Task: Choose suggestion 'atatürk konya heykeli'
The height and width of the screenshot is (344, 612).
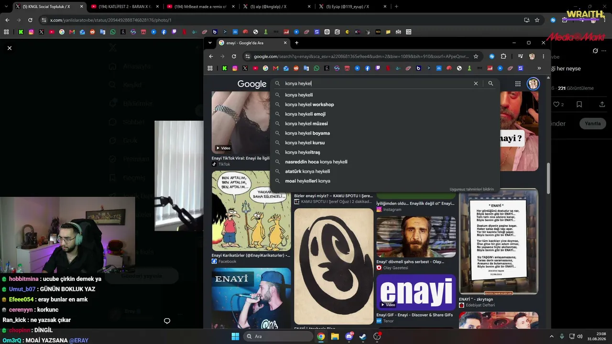Action: coord(307,172)
